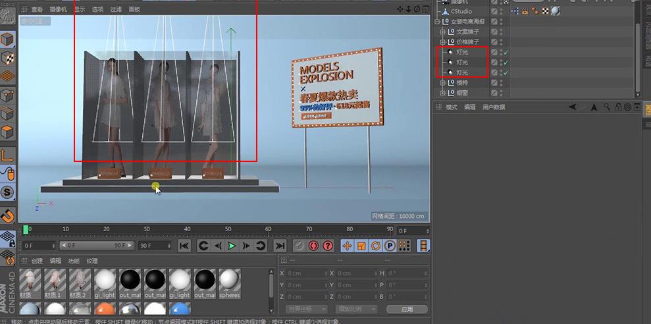Toggle the Locked Workplane grid icon
The image size is (651, 324).
click(x=7, y=238)
